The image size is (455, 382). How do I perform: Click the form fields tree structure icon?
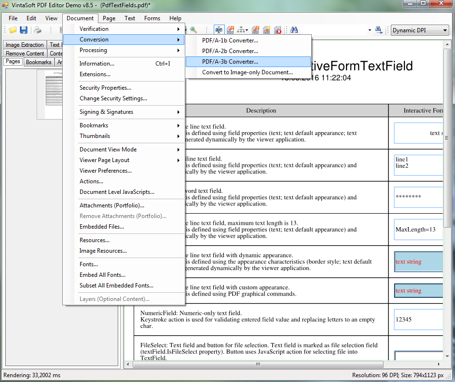pyautogui.click(x=242, y=30)
